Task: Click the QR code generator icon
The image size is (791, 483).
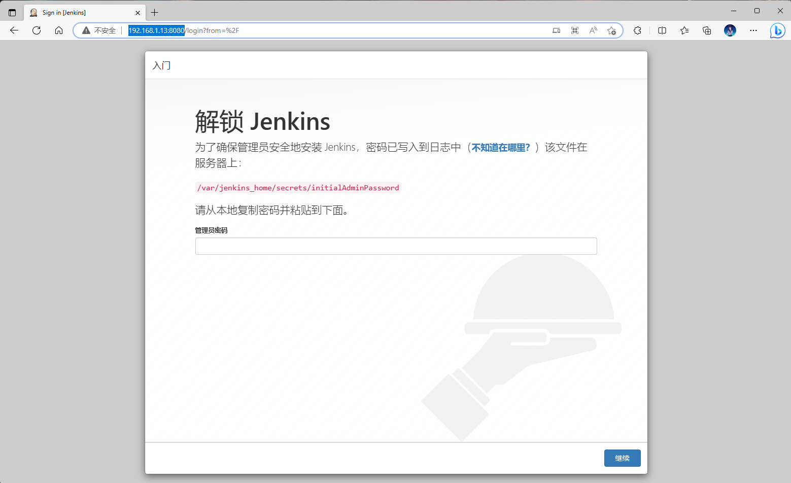Action: 575,30
